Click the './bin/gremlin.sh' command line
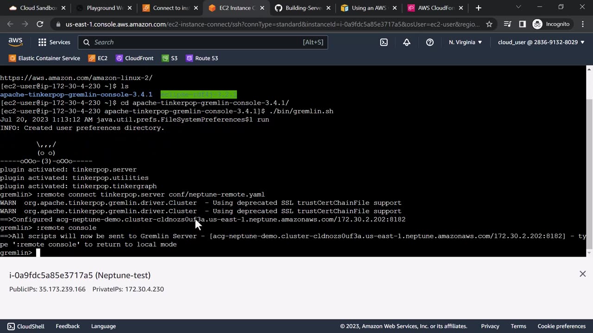This screenshot has width=593, height=333. point(167,111)
